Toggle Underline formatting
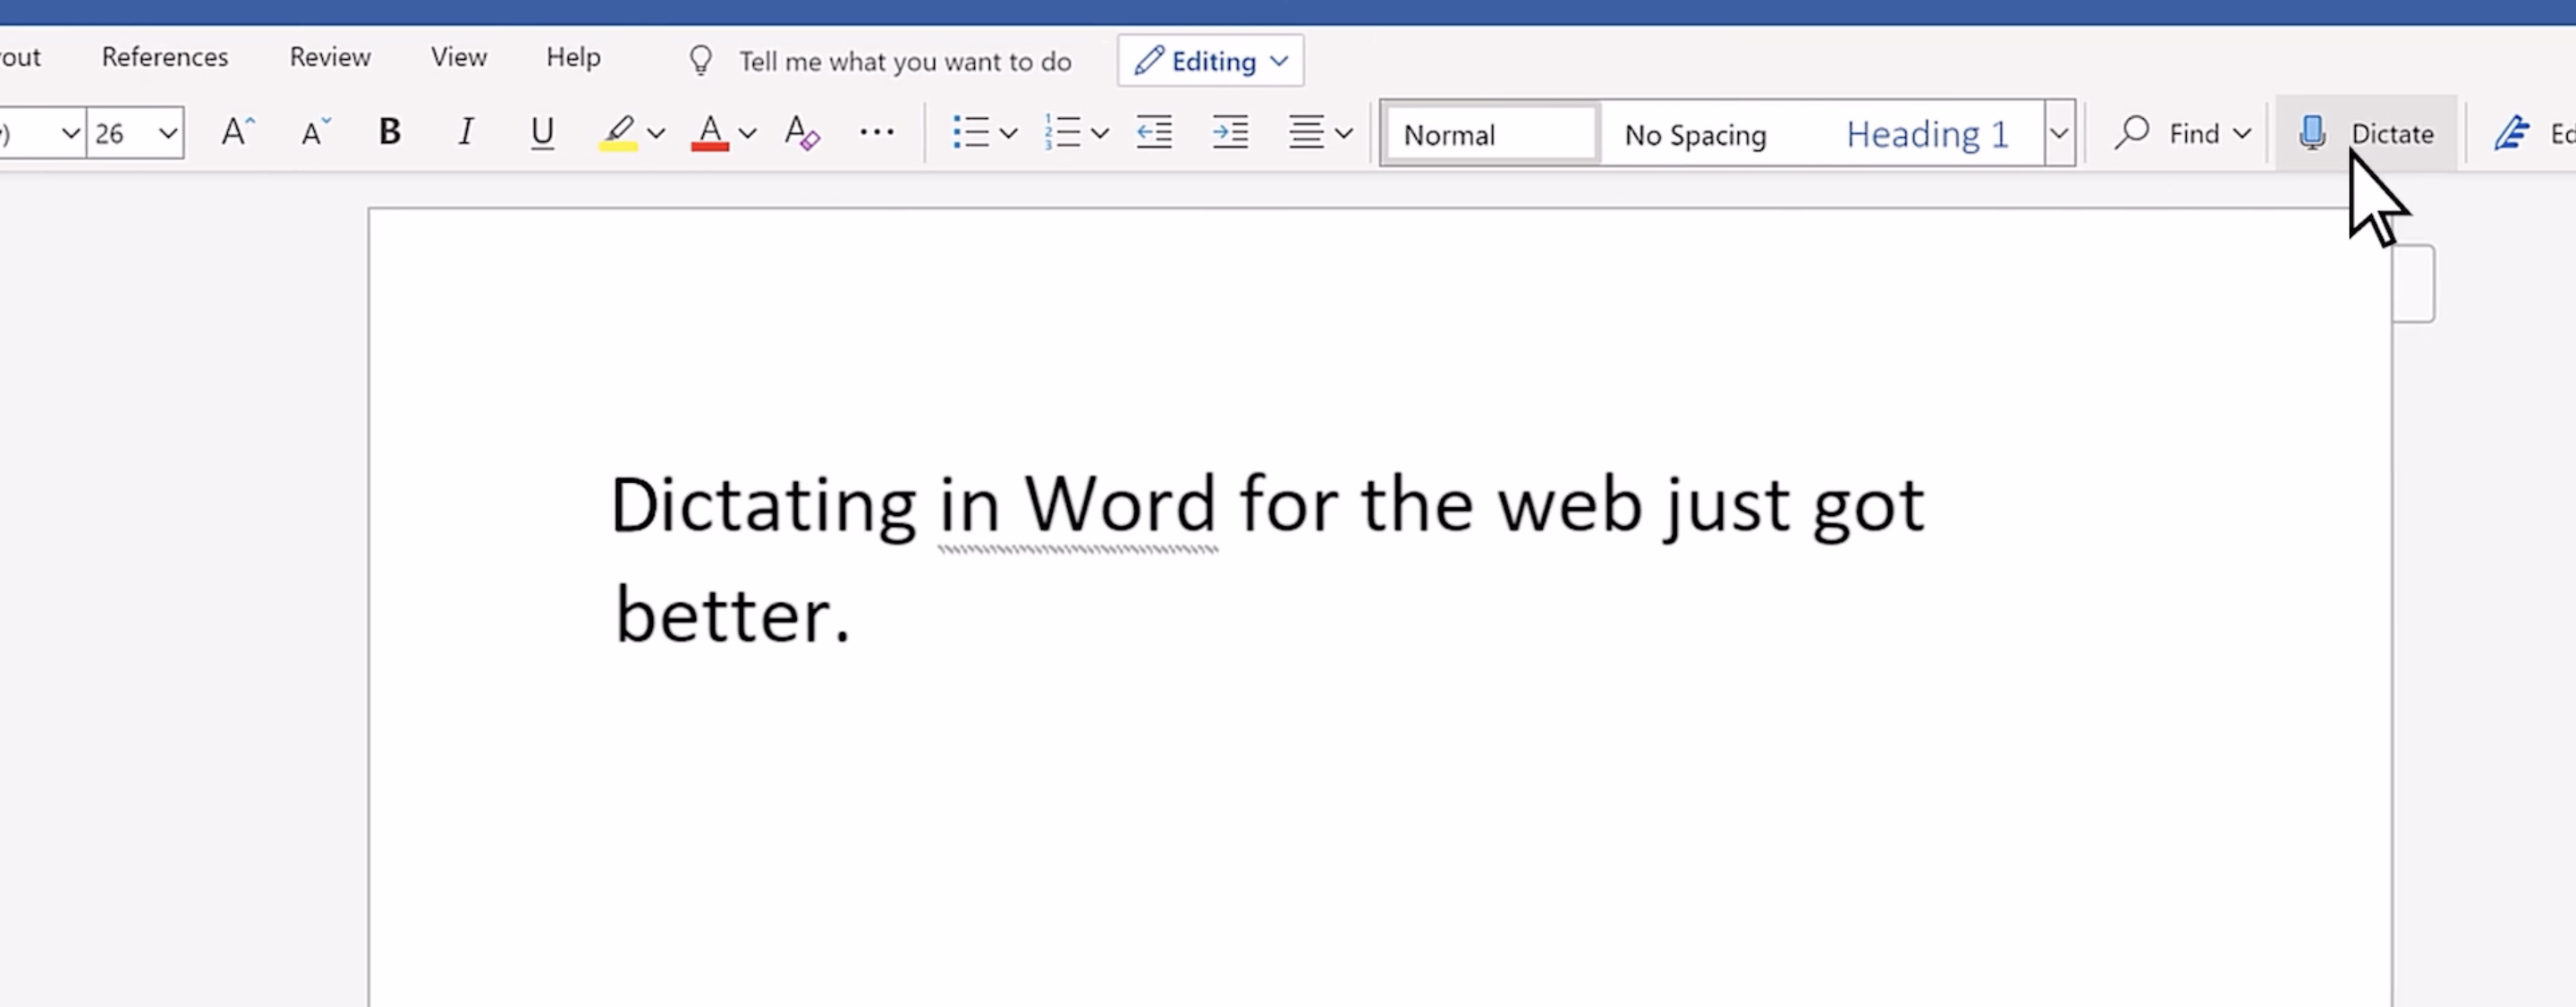Screen dimensions: 2576x1007 tap(542, 132)
